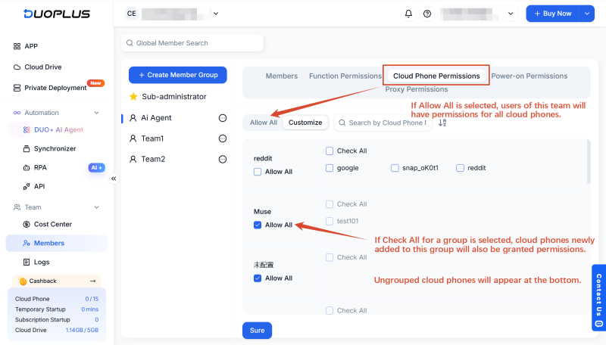Viewport: 606px width, 345px height.
Task: Open the account dropdown chevron
Action: 511,14
